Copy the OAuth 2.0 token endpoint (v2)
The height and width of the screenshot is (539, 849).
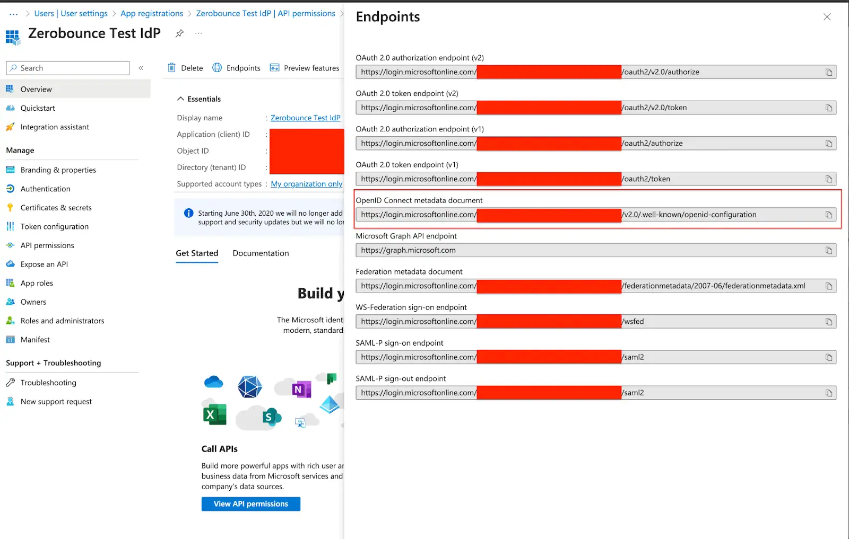[828, 108]
